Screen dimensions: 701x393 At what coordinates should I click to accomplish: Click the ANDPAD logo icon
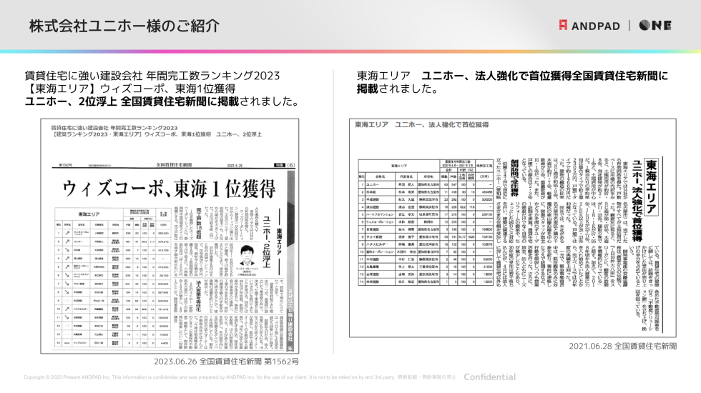pyautogui.click(x=564, y=26)
